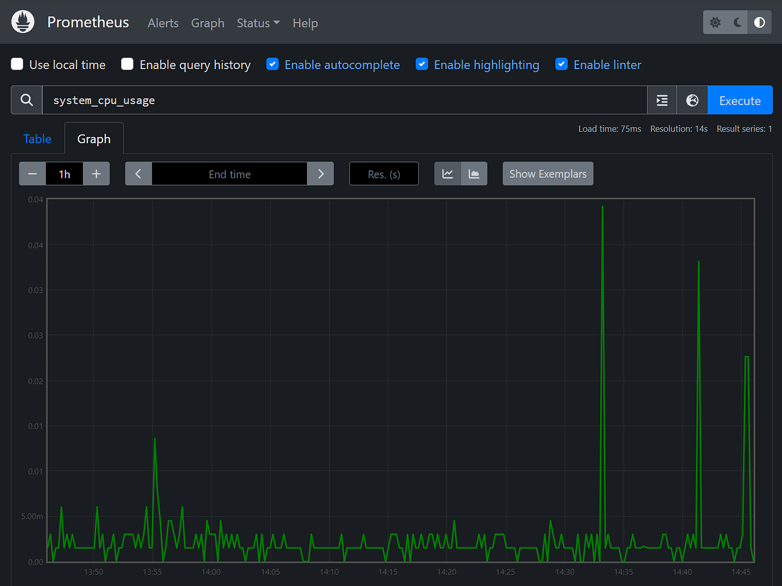Open the Help menu item
The height and width of the screenshot is (586, 782).
[x=305, y=23]
